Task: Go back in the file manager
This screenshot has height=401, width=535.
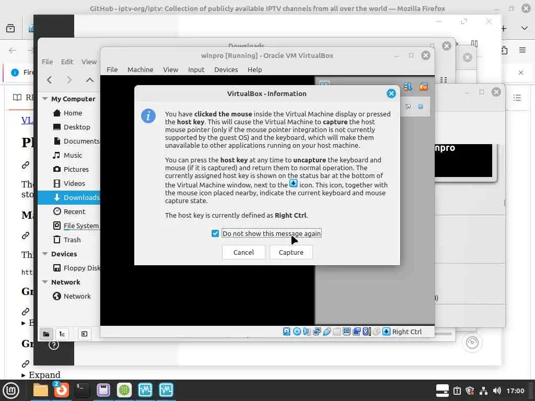Action: coord(50,80)
